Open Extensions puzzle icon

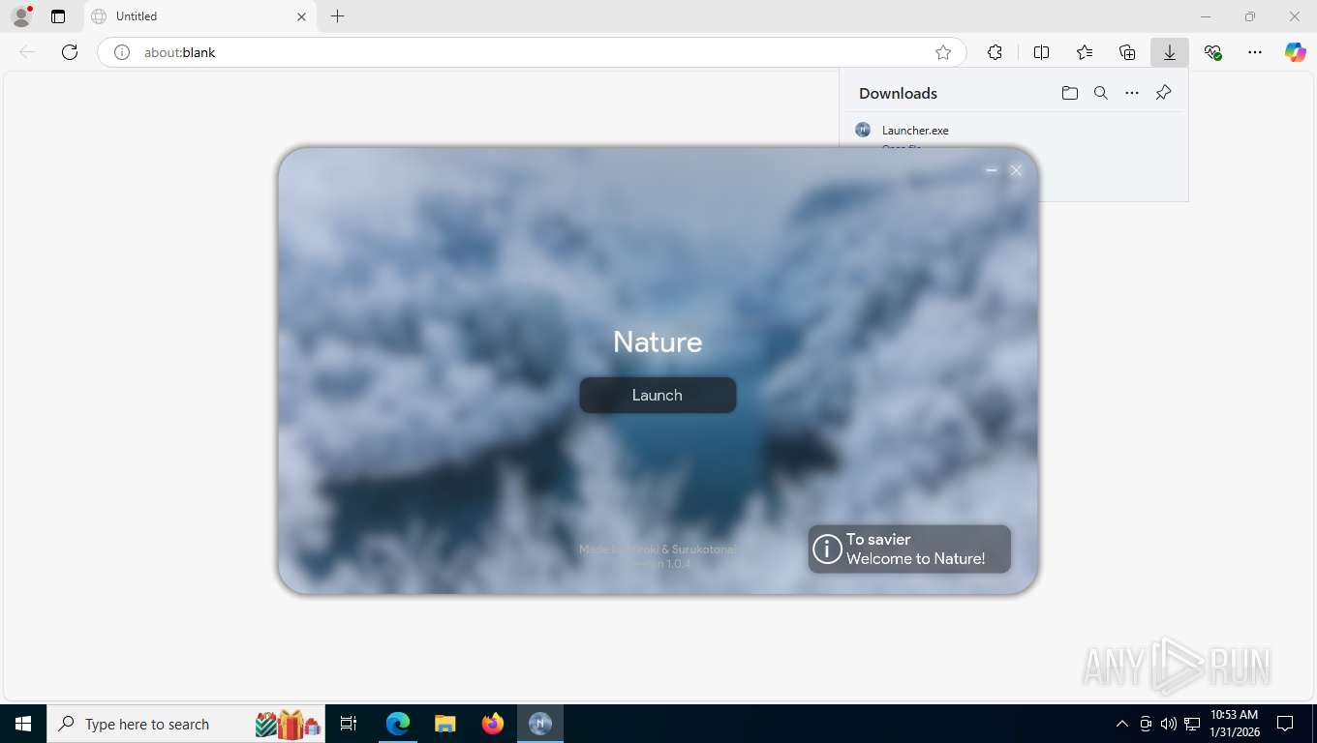[x=995, y=52]
